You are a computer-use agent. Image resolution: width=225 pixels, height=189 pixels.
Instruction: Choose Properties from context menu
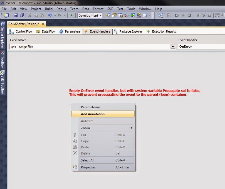(103, 167)
